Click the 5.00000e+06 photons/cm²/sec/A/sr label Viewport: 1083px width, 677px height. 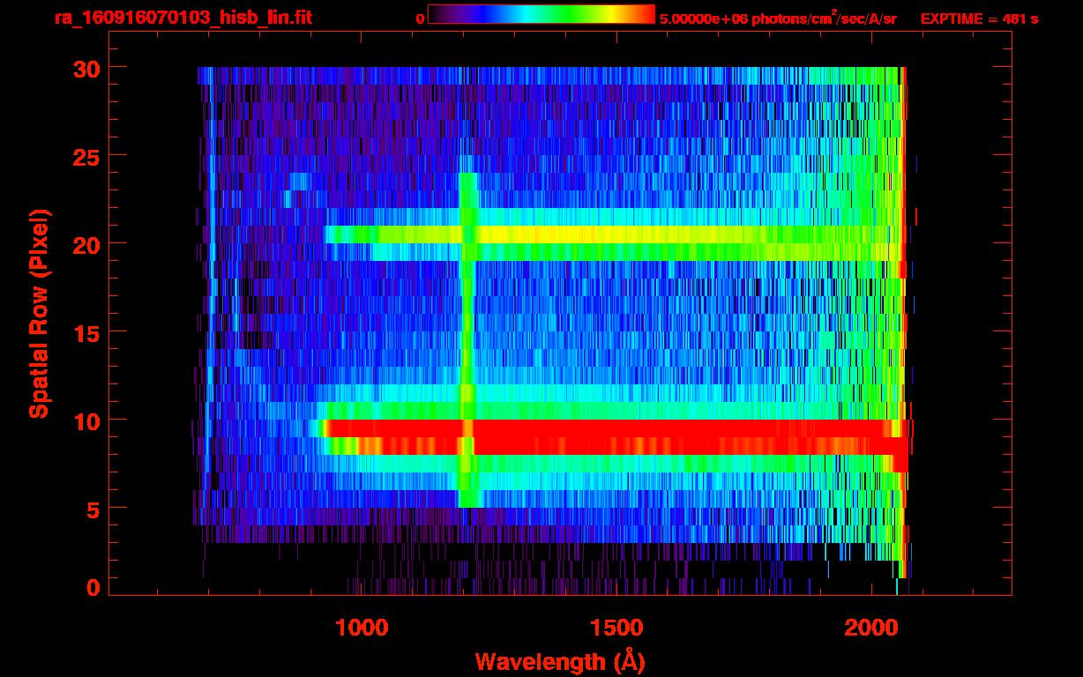778,19
